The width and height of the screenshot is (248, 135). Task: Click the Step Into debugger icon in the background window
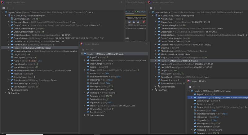point(134,22)
